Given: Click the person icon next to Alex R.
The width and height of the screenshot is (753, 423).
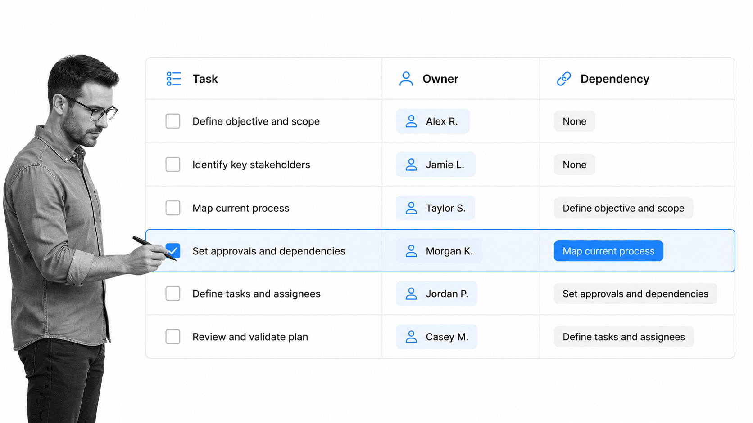Looking at the screenshot, I should click(411, 121).
